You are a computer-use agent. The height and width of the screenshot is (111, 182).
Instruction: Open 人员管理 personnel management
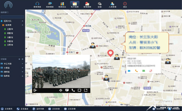click(x=112, y=5)
